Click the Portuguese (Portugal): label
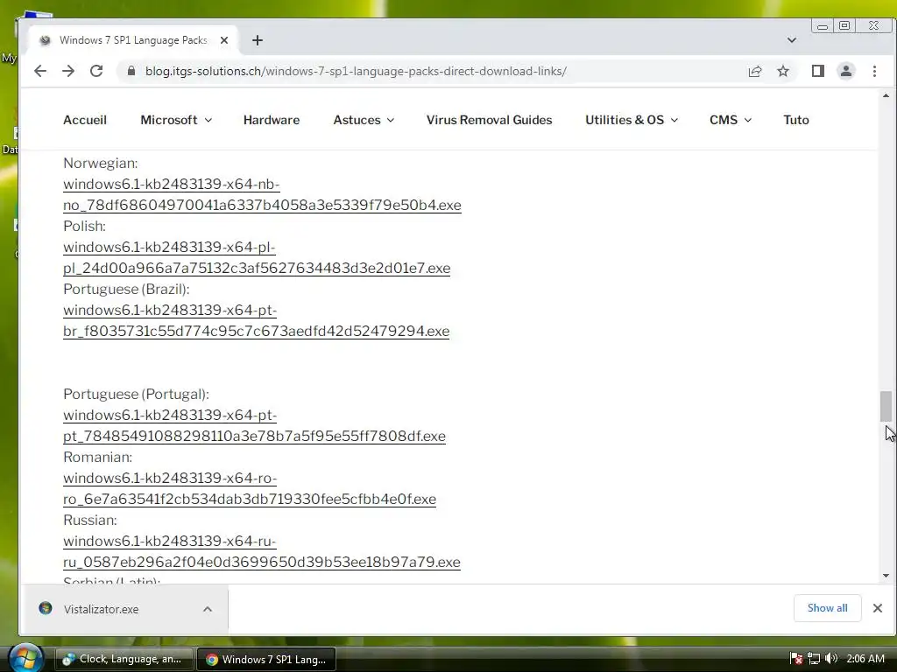 [136, 394]
